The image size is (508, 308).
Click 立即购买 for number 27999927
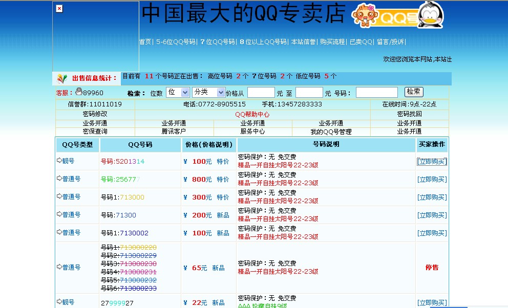pyautogui.click(x=432, y=303)
